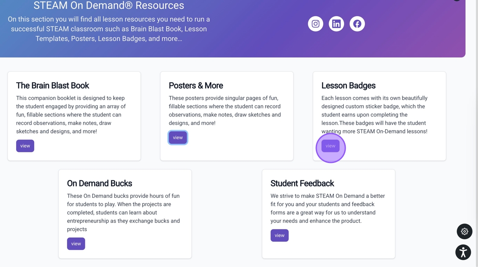View the Student Feedback forms
This screenshot has width=478, height=267.
280,235
